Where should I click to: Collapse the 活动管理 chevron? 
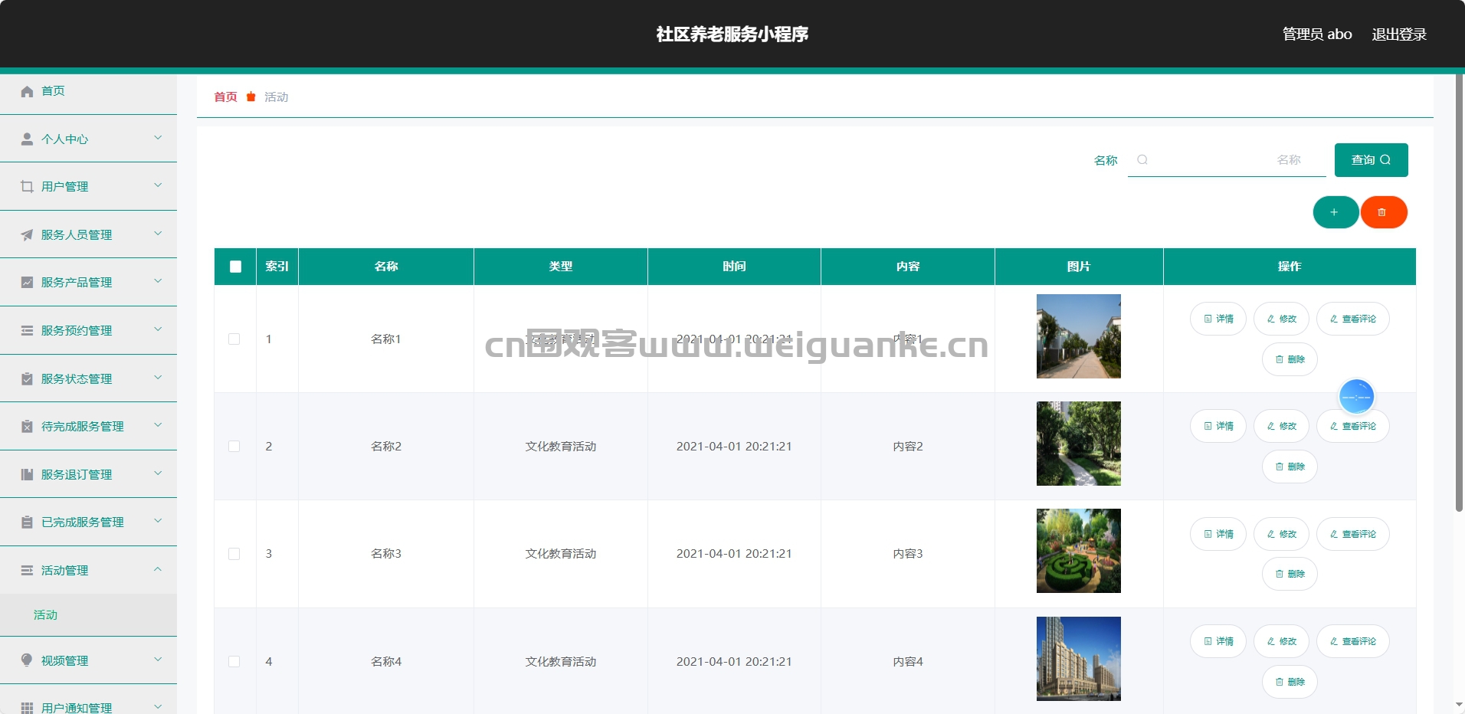pyautogui.click(x=158, y=569)
